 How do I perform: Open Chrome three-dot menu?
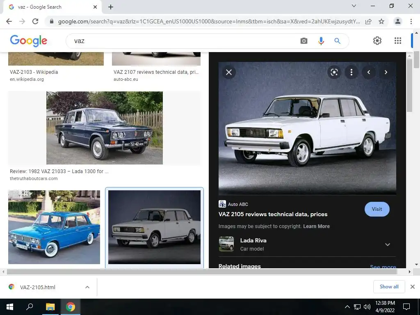coord(411,21)
